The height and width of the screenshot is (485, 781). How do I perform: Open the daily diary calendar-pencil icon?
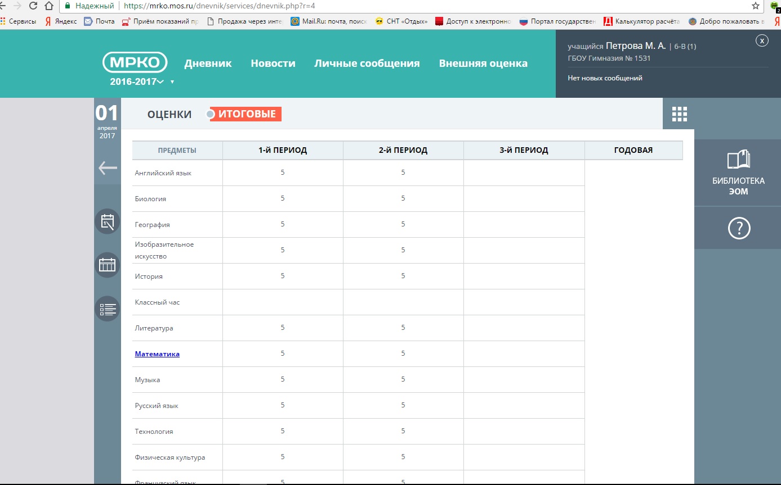coord(107,222)
